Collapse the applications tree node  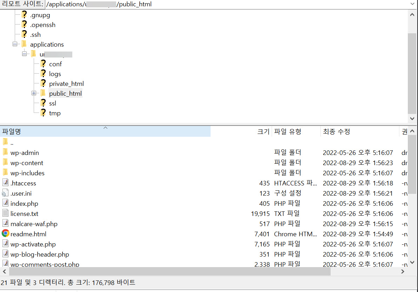point(15,44)
